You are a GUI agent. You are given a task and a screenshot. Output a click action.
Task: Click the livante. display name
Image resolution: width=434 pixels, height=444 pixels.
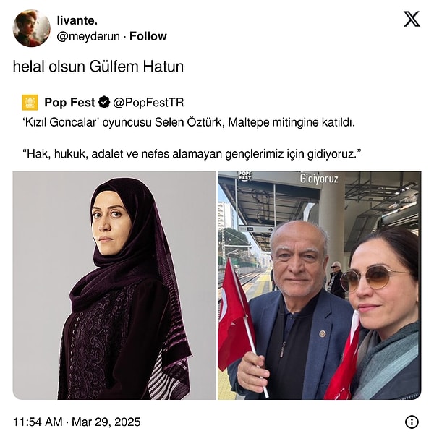[77, 20]
